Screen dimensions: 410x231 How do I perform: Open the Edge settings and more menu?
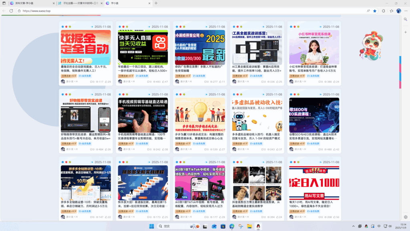(x=405, y=11)
